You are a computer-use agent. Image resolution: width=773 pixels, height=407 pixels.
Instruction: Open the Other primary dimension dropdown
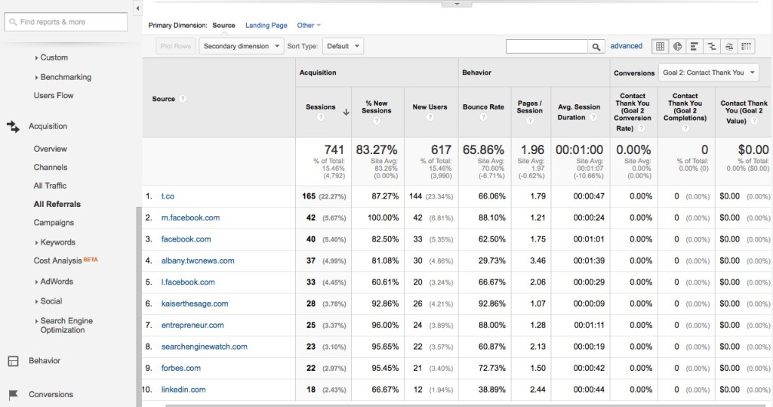[309, 25]
